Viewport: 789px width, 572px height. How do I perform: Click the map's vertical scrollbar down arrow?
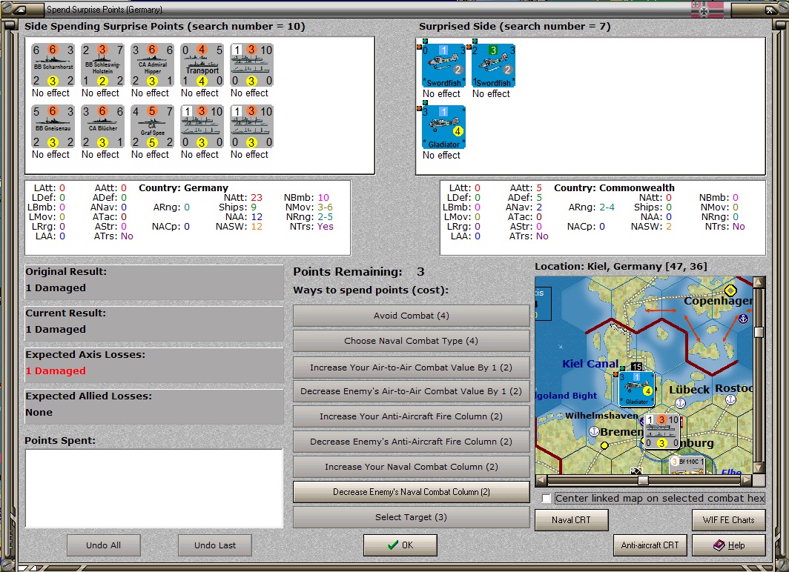click(x=759, y=468)
